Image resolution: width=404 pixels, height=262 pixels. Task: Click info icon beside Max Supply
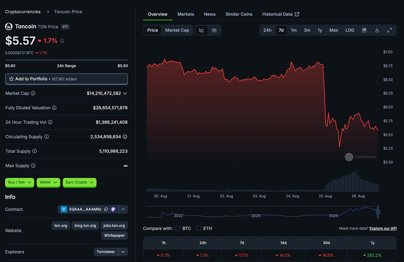point(33,166)
